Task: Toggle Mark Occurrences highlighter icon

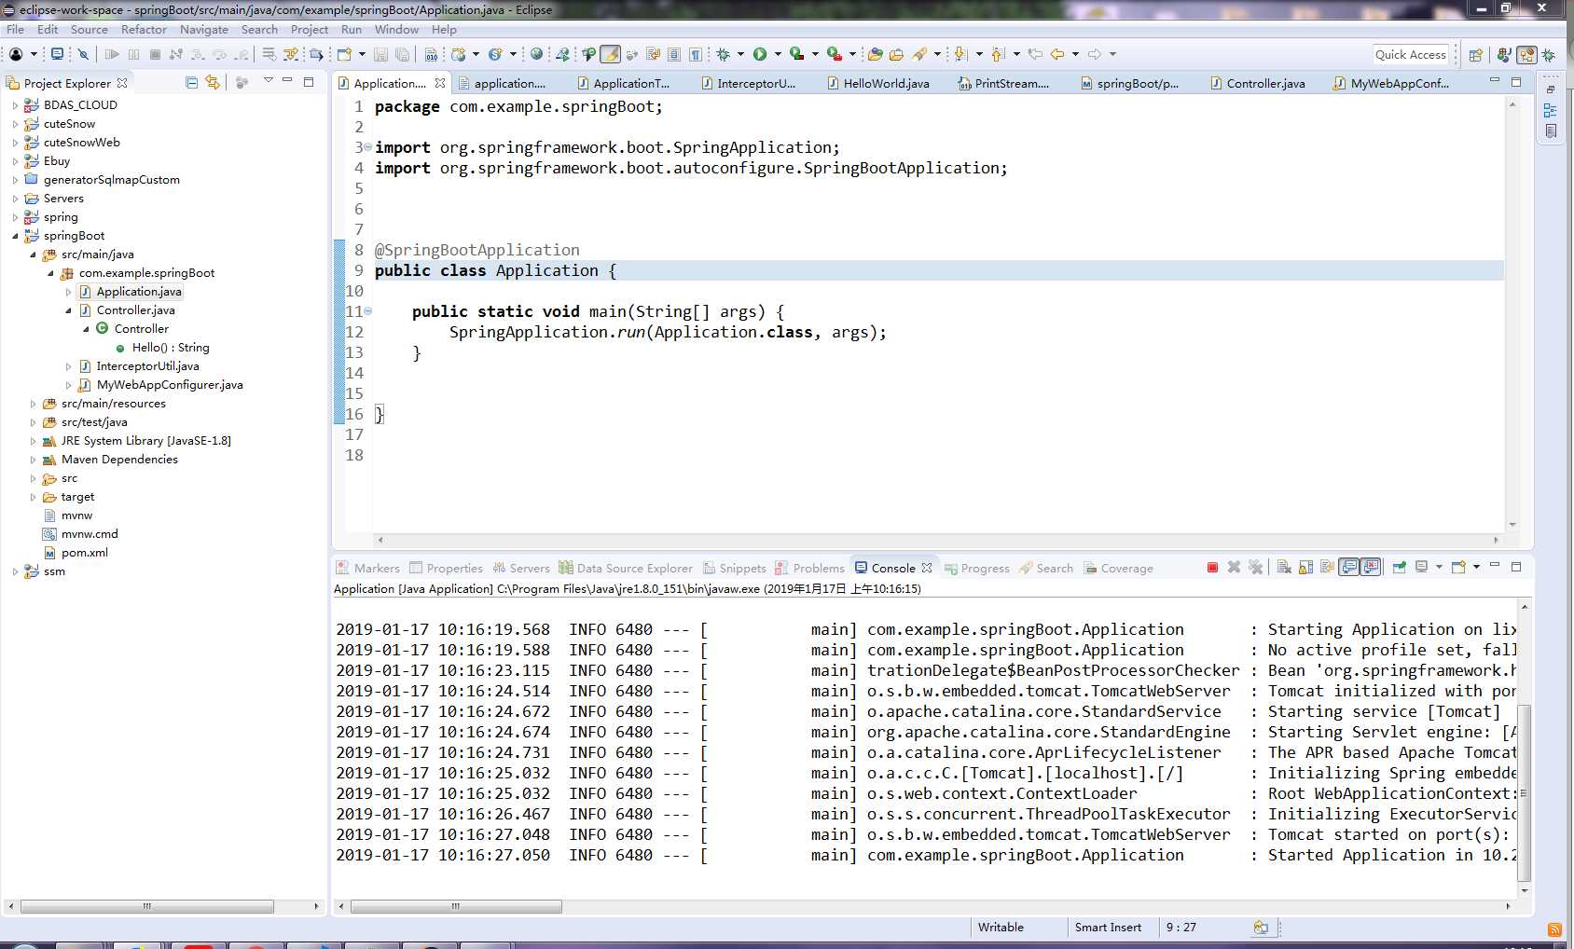Action: pos(611,54)
